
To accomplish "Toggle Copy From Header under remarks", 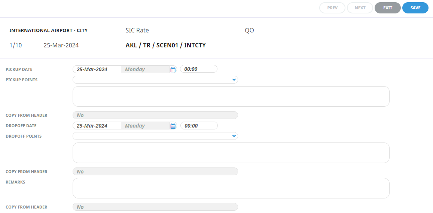I will coord(155,207).
